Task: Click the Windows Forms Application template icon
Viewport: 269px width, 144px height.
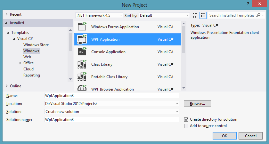Action: [x=82, y=27]
